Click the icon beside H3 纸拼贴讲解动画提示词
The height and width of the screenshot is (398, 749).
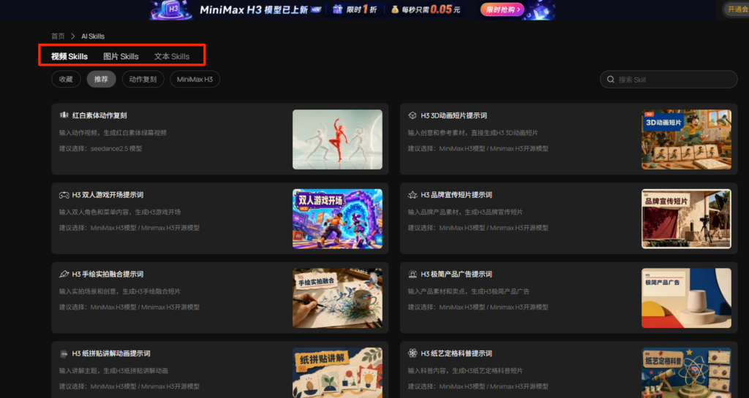click(64, 353)
